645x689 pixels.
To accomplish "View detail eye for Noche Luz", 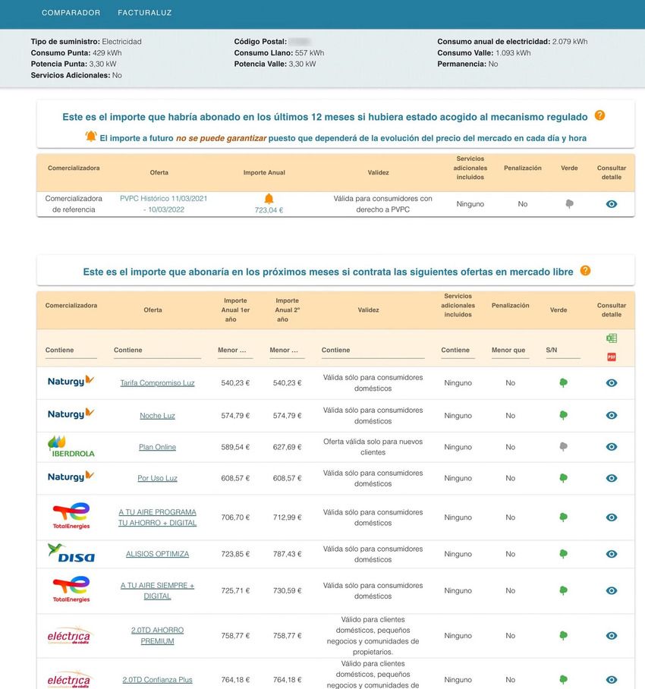I will pyautogui.click(x=611, y=415).
